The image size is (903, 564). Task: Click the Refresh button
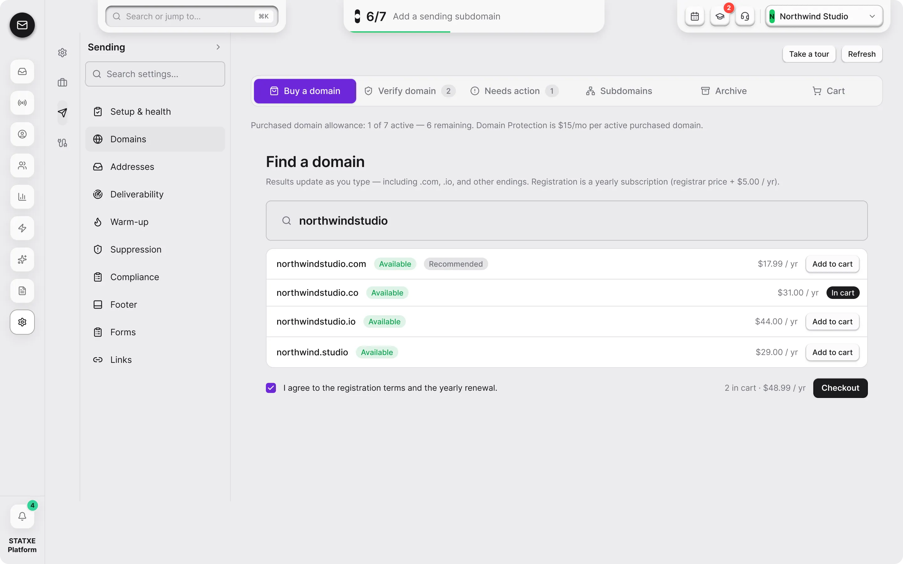862,54
